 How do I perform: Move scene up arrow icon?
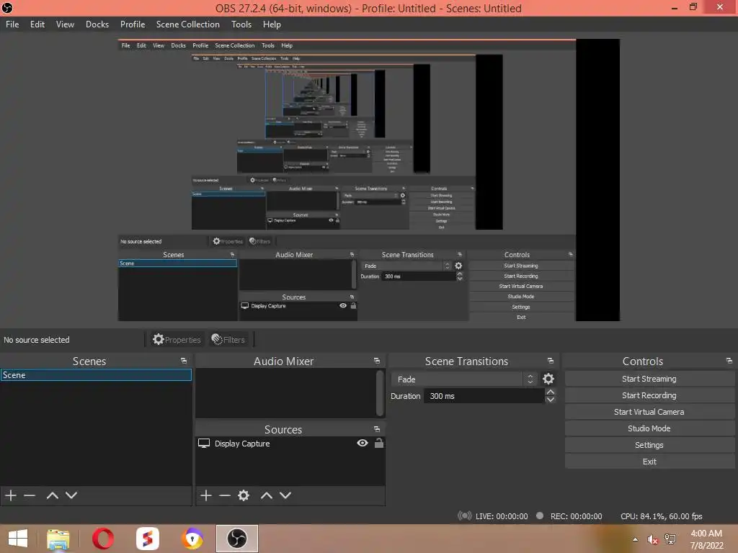click(52, 495)
